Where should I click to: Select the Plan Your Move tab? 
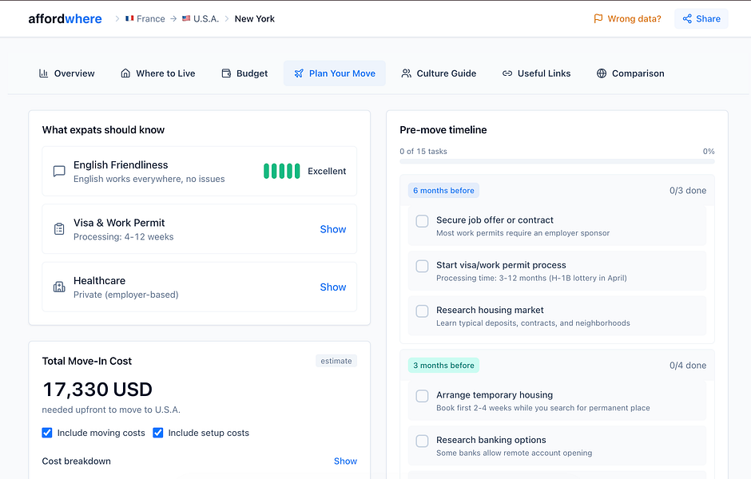pyautogui.click(x=335, y=73)
